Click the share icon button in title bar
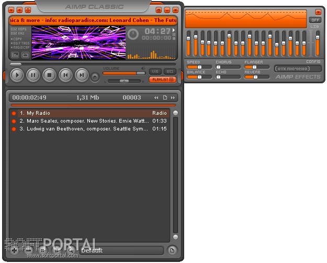This screenshot has height=263, width=327. (19, 10)
